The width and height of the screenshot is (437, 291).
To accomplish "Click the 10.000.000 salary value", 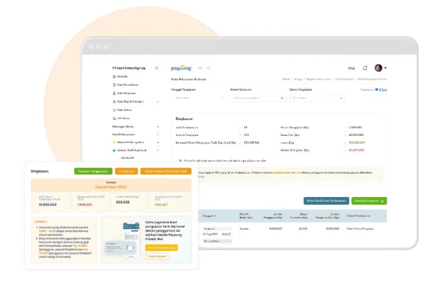I will 48,204.
